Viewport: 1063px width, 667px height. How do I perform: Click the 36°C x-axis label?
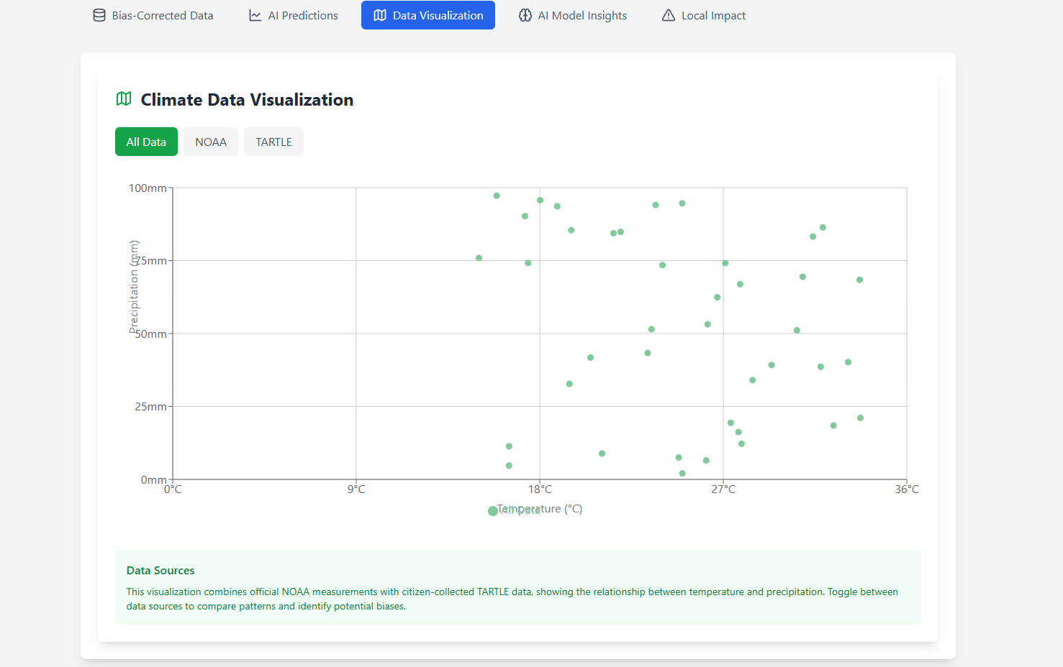pos(907,489)
